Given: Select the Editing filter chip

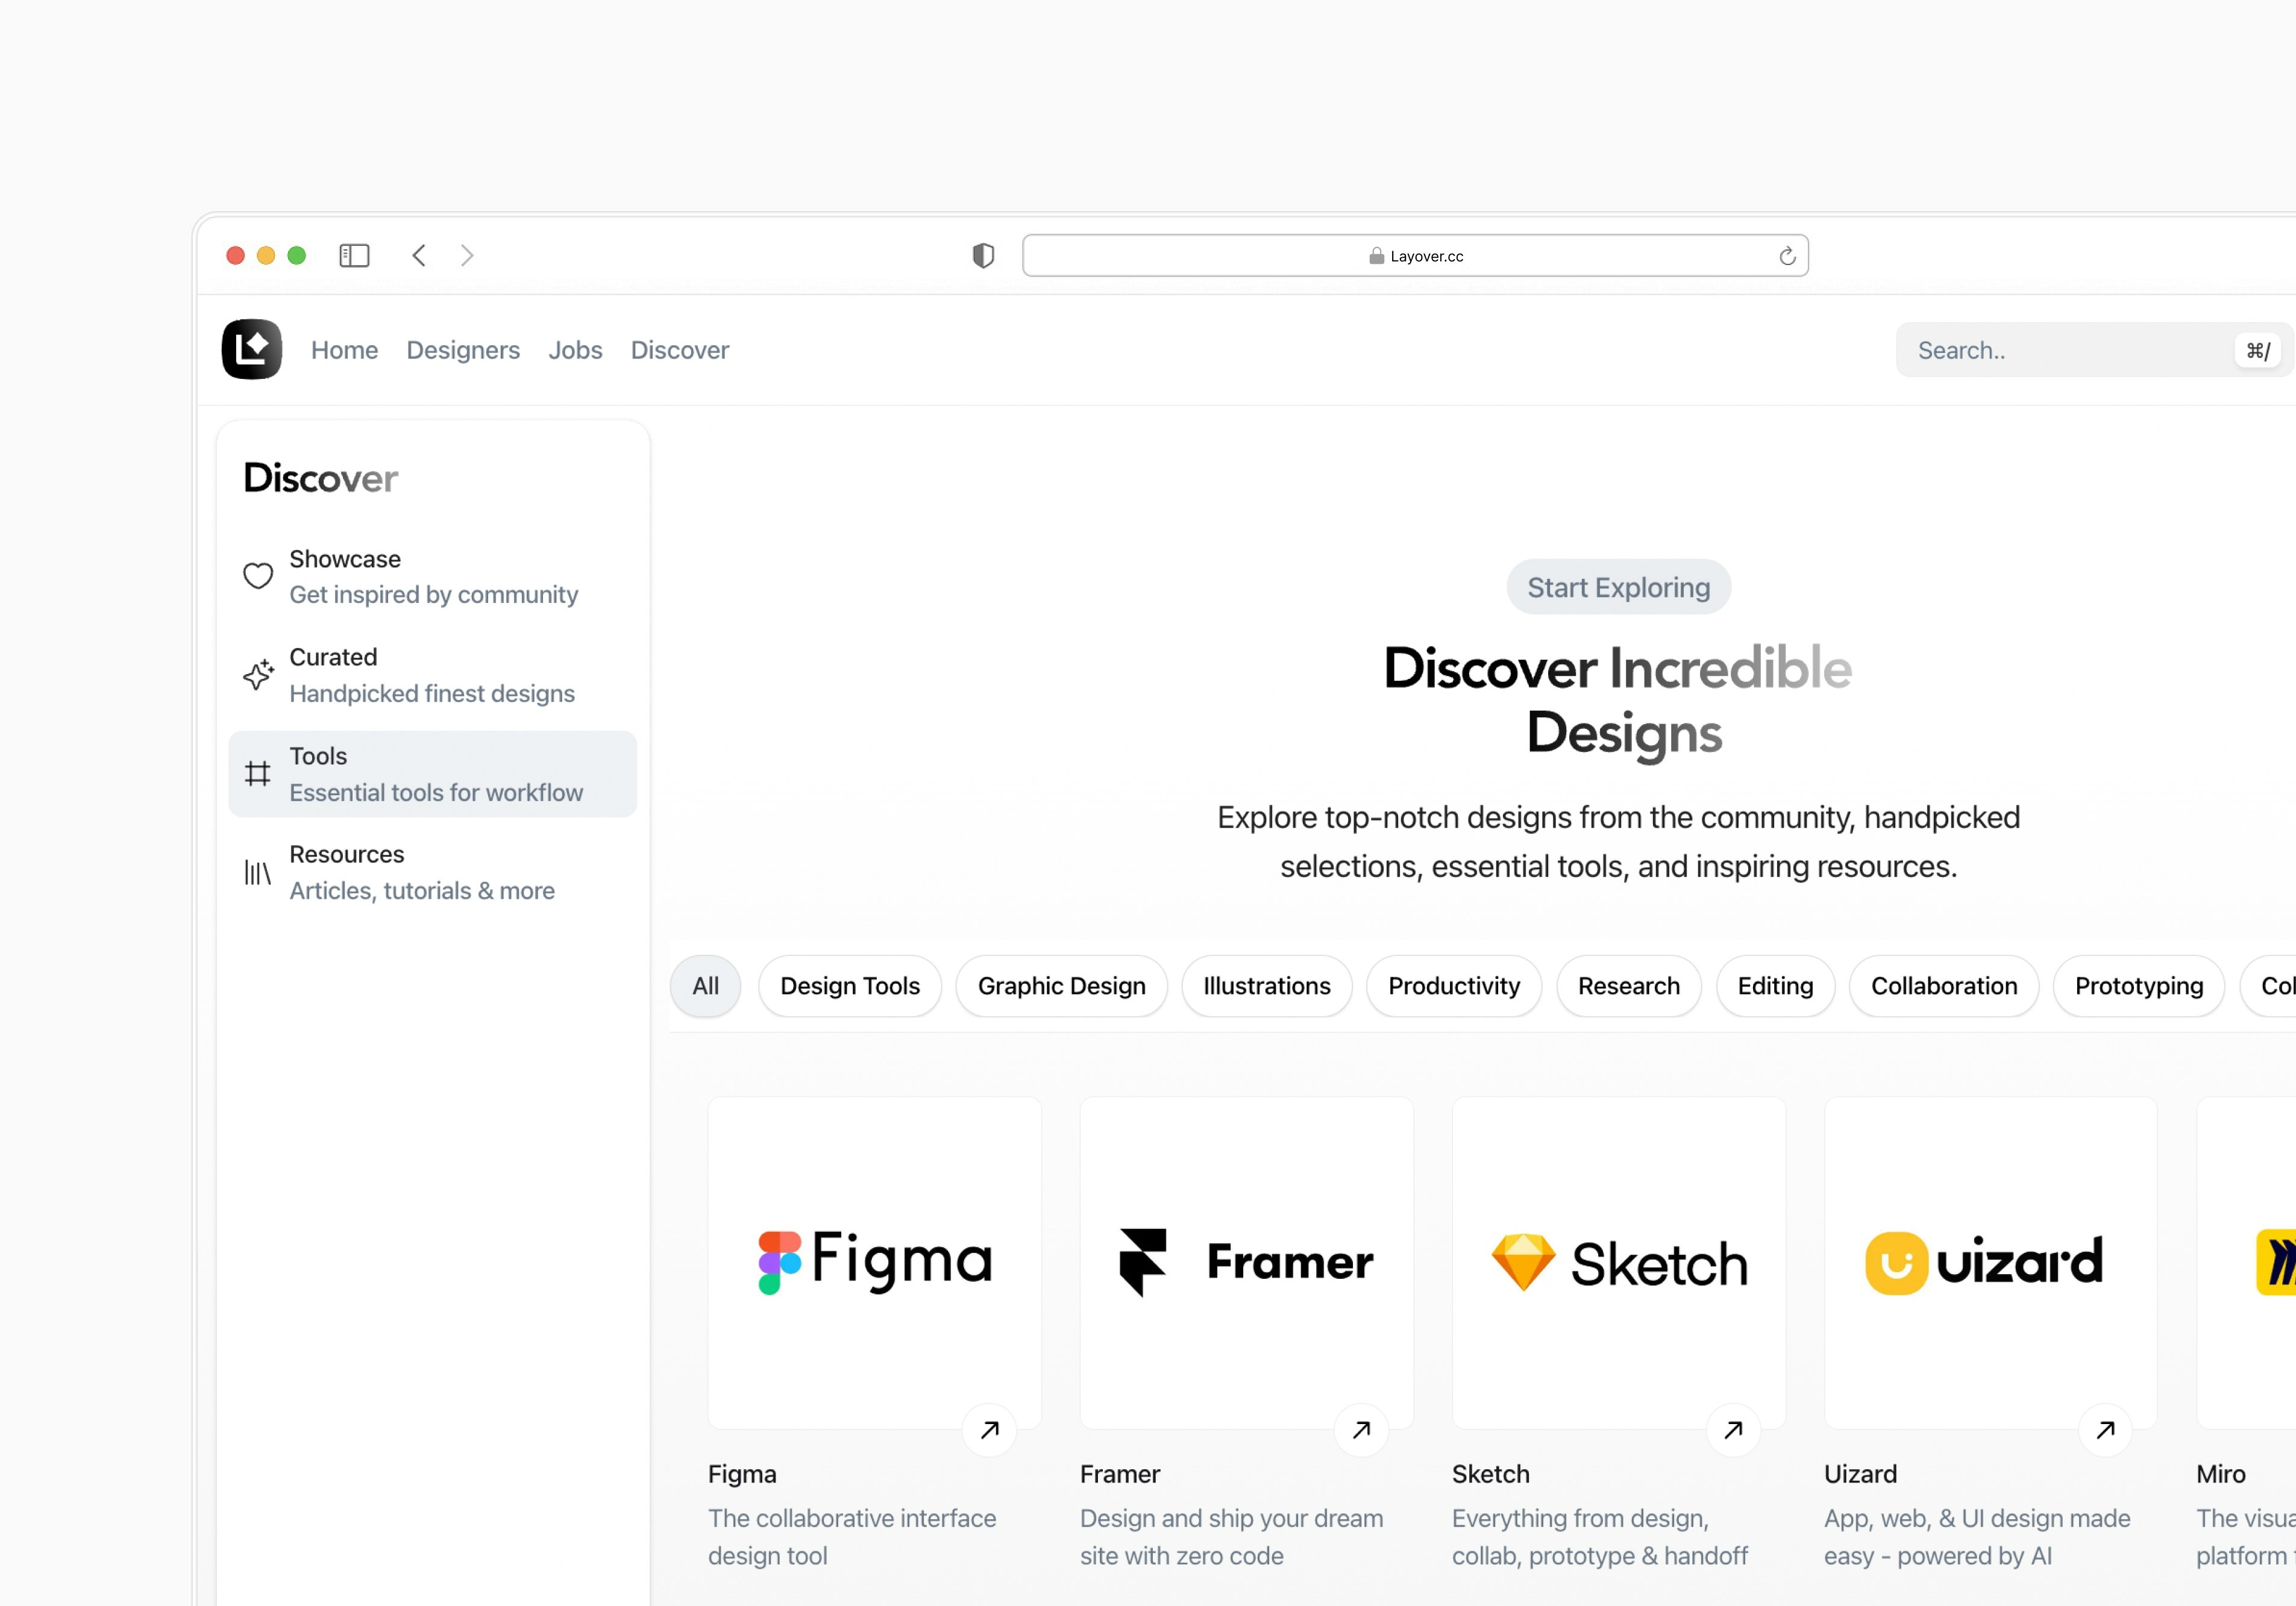Looking at the screenshot, I should coord(1775,986).
